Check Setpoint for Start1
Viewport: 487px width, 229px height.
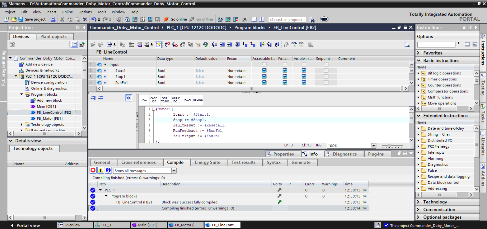[x=326, y=71]
